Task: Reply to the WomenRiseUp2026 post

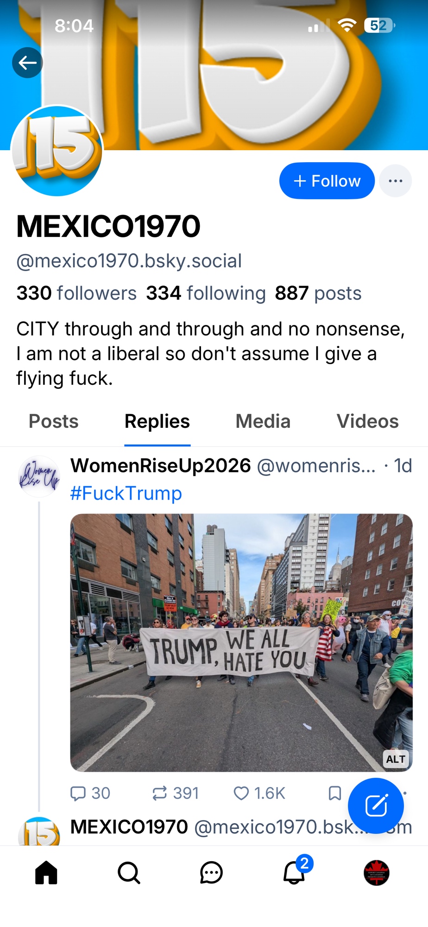Action: tap(78, 794)
